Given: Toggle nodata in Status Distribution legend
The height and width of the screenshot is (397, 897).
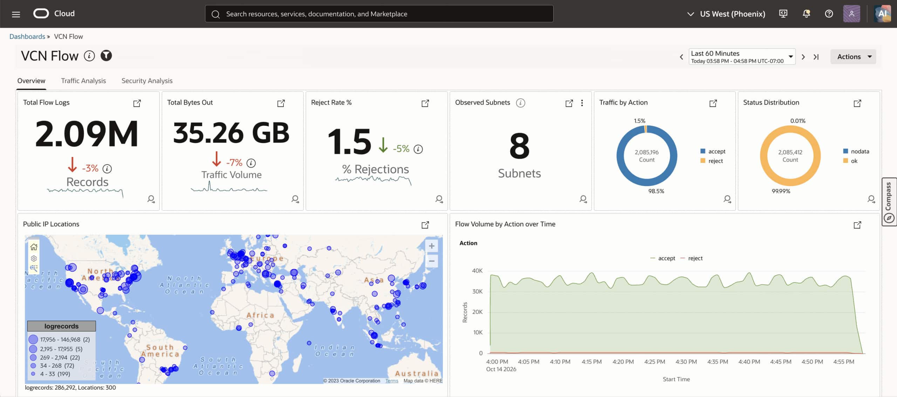Looking at the screenshot, I should 856,151.
